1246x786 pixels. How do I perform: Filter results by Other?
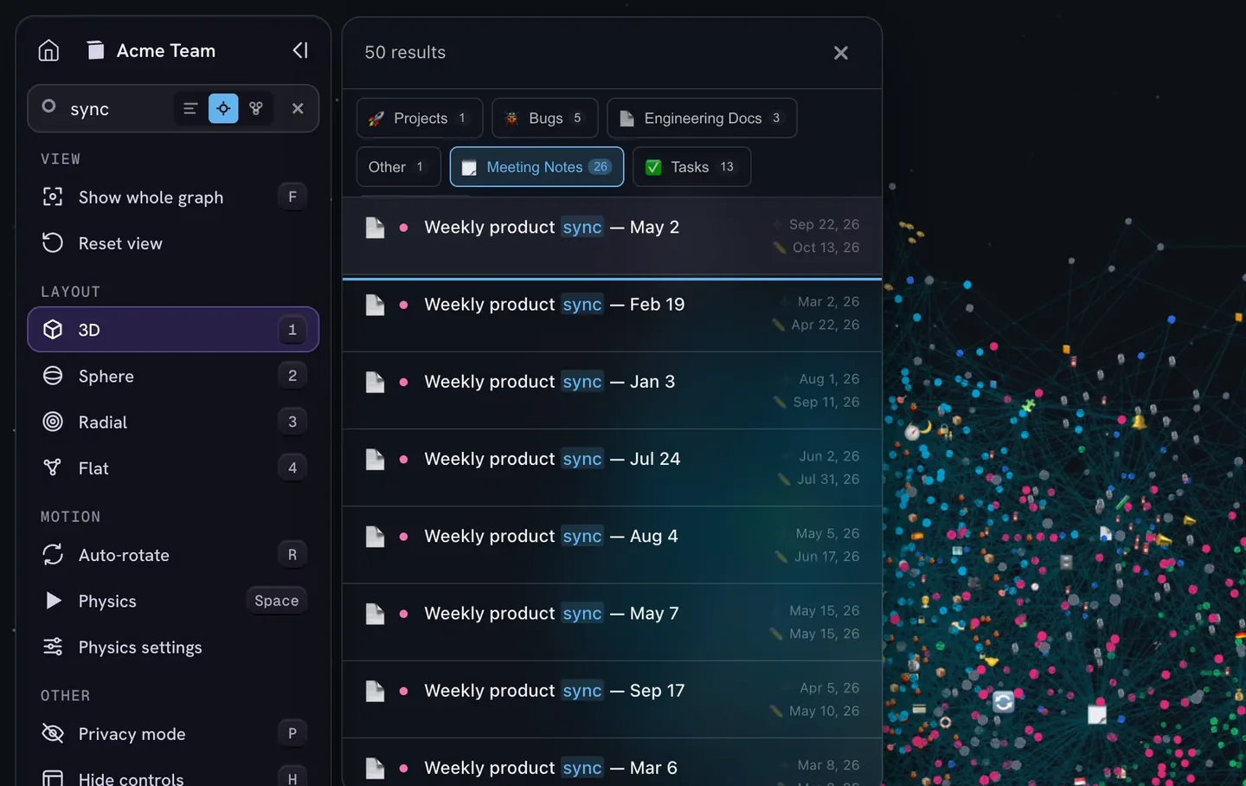tap(398, 167)
